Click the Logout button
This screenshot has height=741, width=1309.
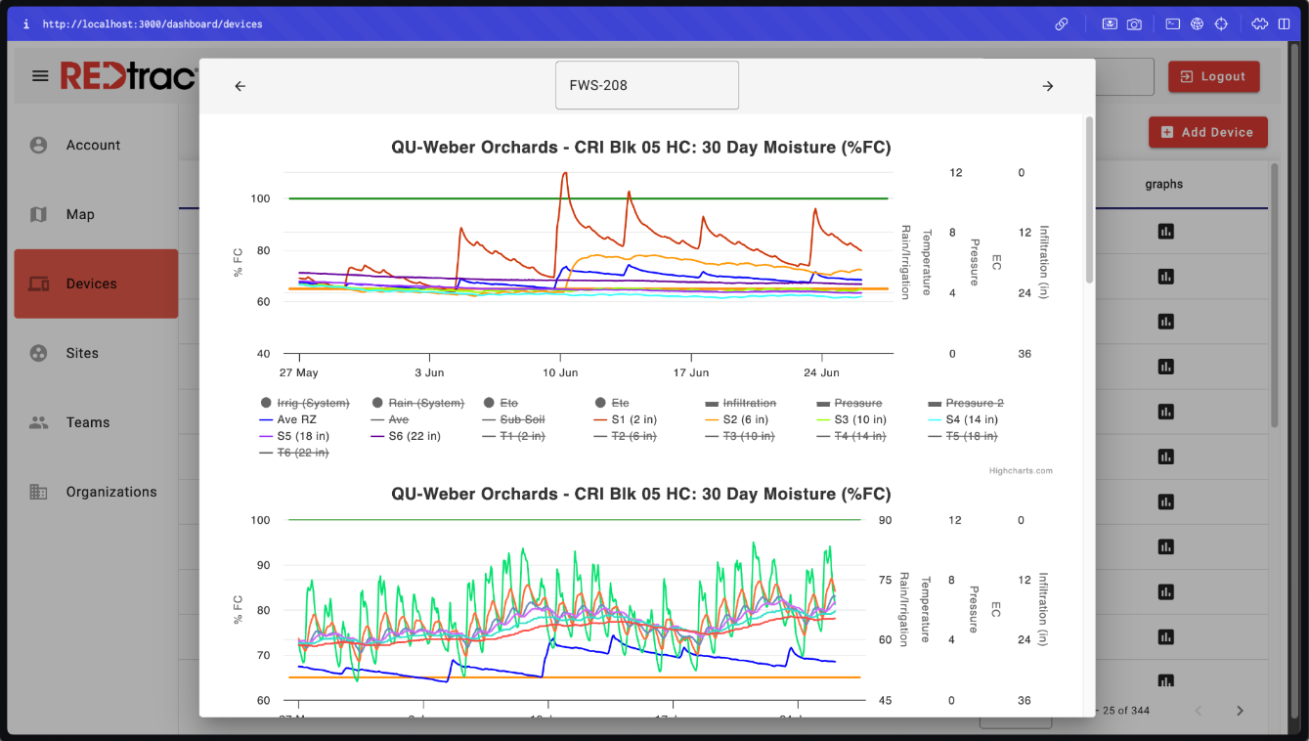1214,76
